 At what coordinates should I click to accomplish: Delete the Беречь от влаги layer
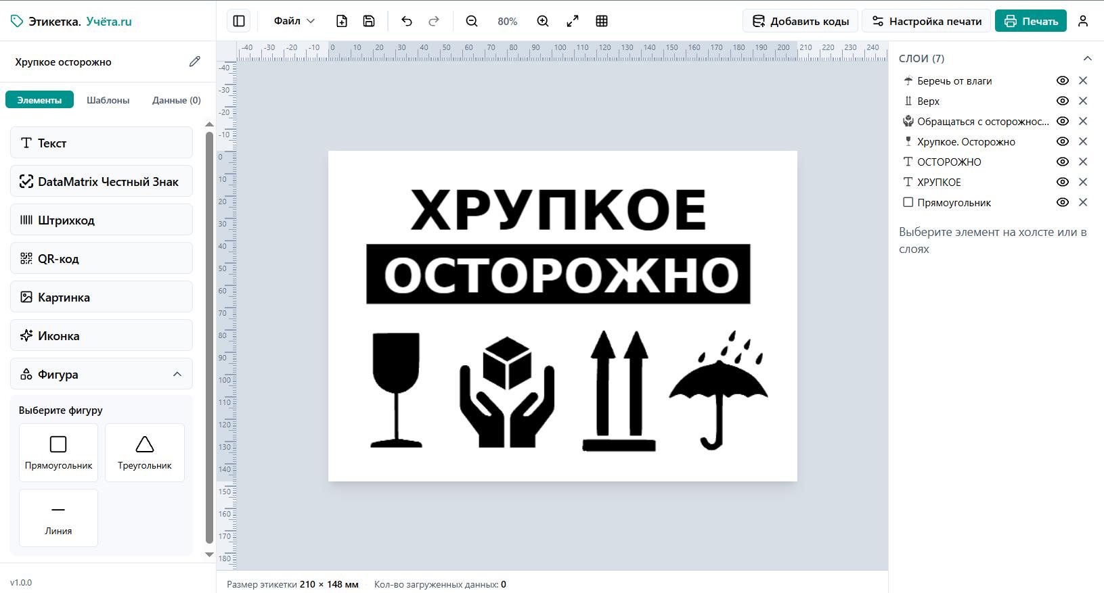tap(1083, 80)
